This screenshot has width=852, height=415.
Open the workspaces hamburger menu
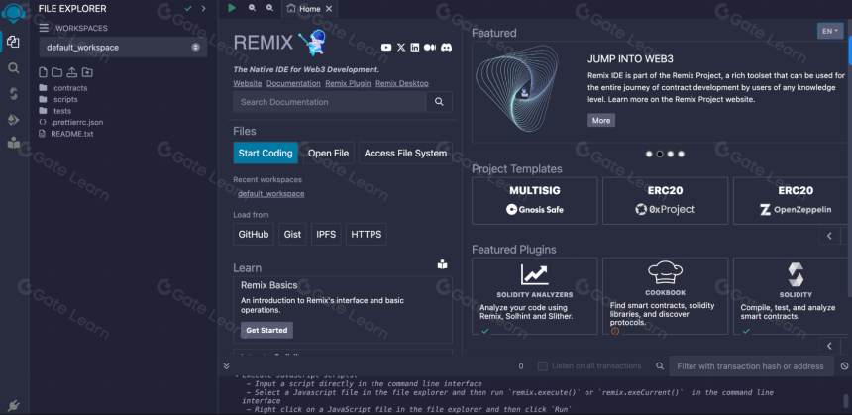[x=44, y=28]
